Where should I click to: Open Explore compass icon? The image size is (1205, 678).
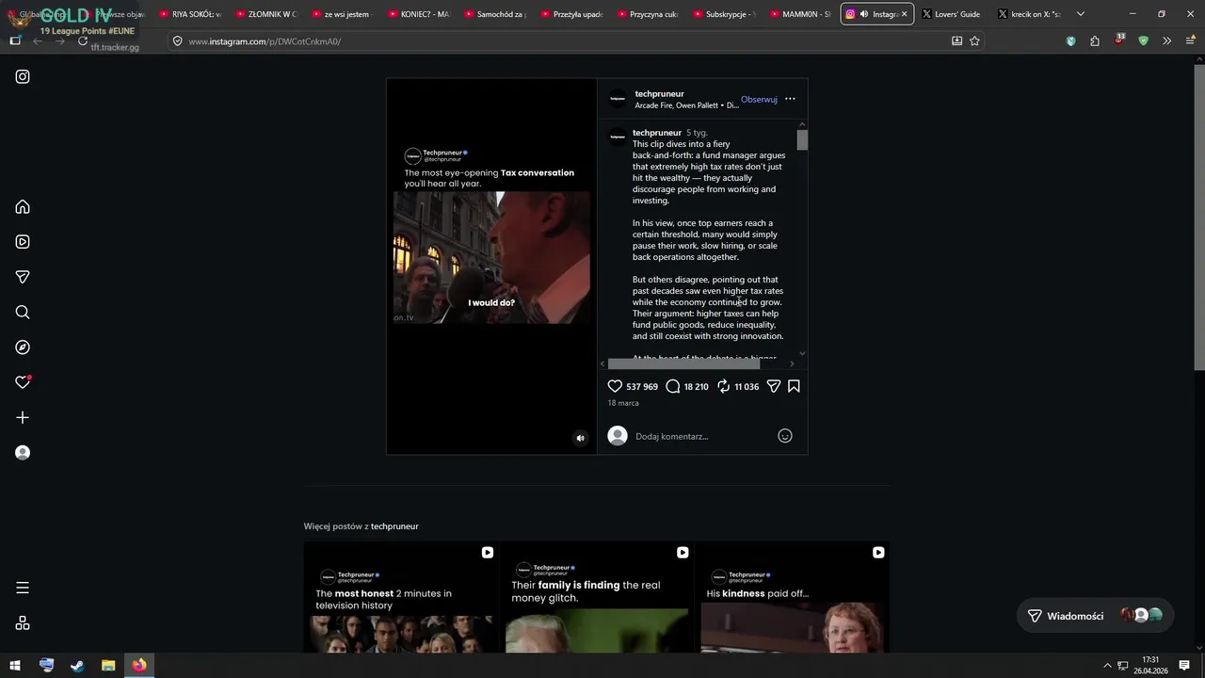(23, 347)
